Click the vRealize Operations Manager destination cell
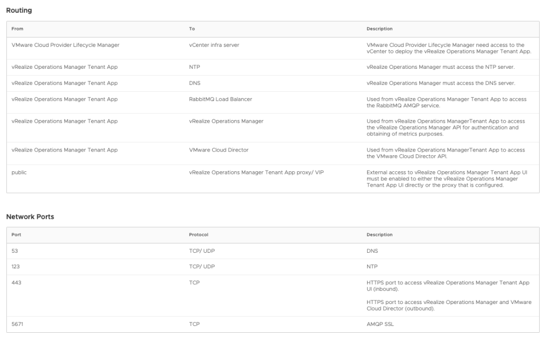Screen dimensions: 545x344 pos(226,121)
